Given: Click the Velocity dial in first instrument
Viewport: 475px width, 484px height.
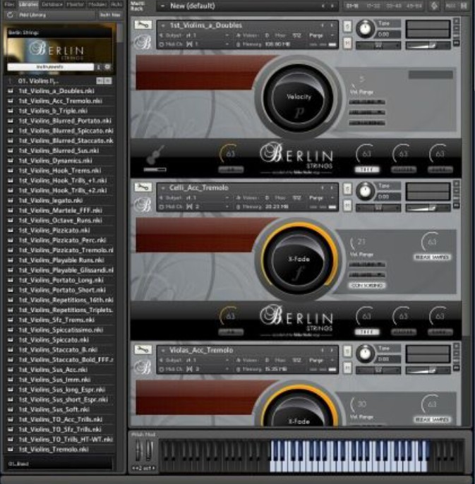Looking at the screenshot, I should pos(299,98).
